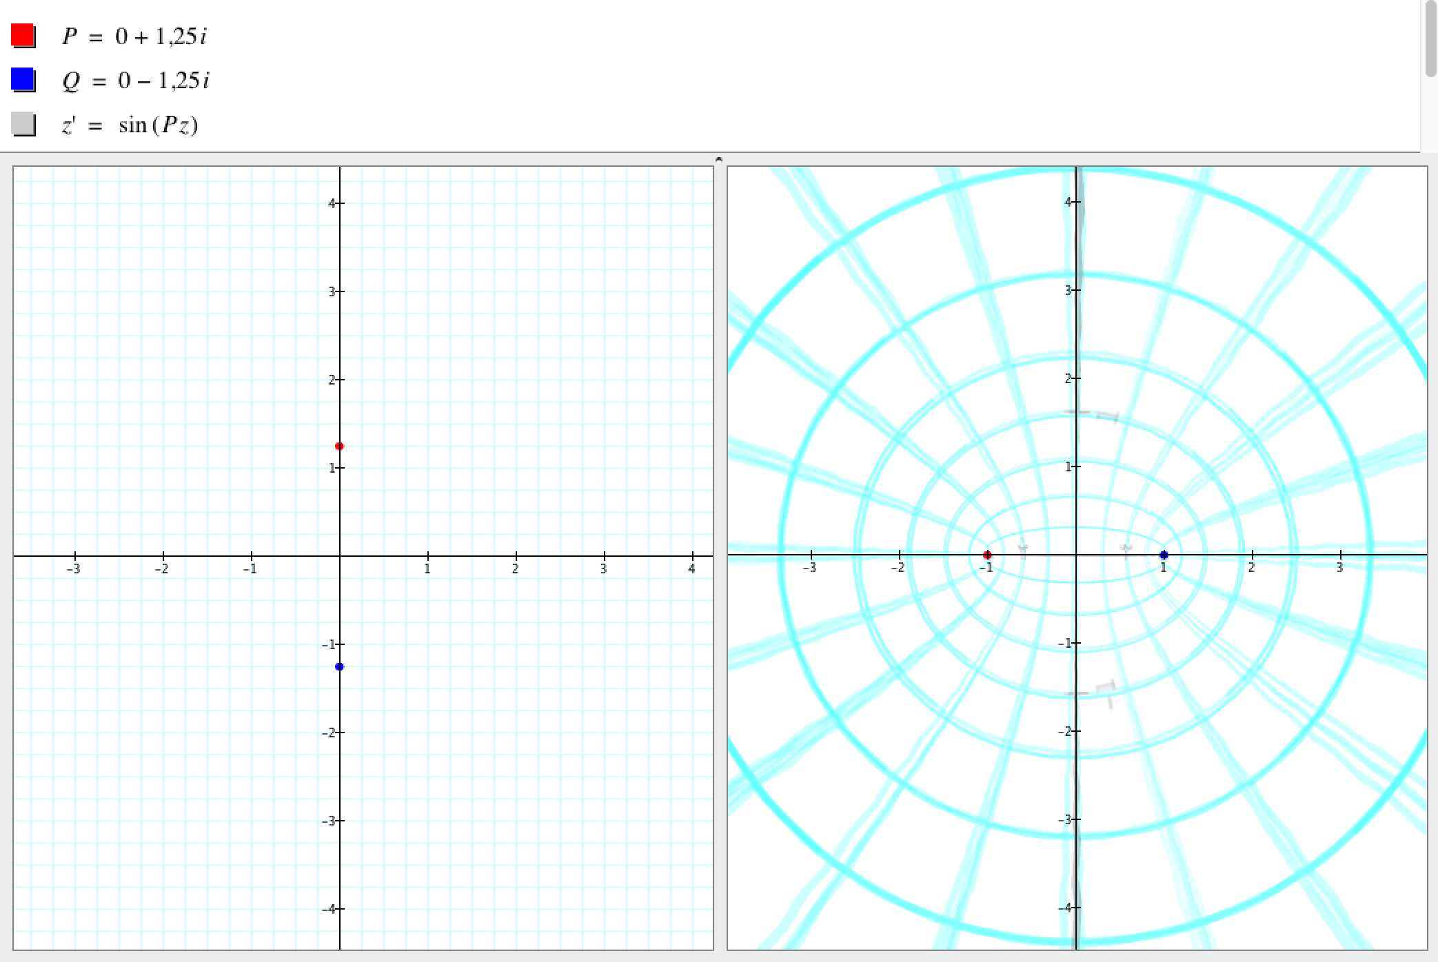Viewport: 1438px width, 962px height.
Task: Click the tick mark -3 on the right horizontal axis
Action: (811, 555)
